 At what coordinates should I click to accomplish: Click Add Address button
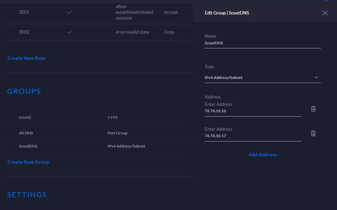[x=263, y=155]
